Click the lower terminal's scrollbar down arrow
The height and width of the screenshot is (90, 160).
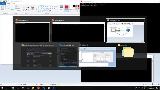click(152, 81)
